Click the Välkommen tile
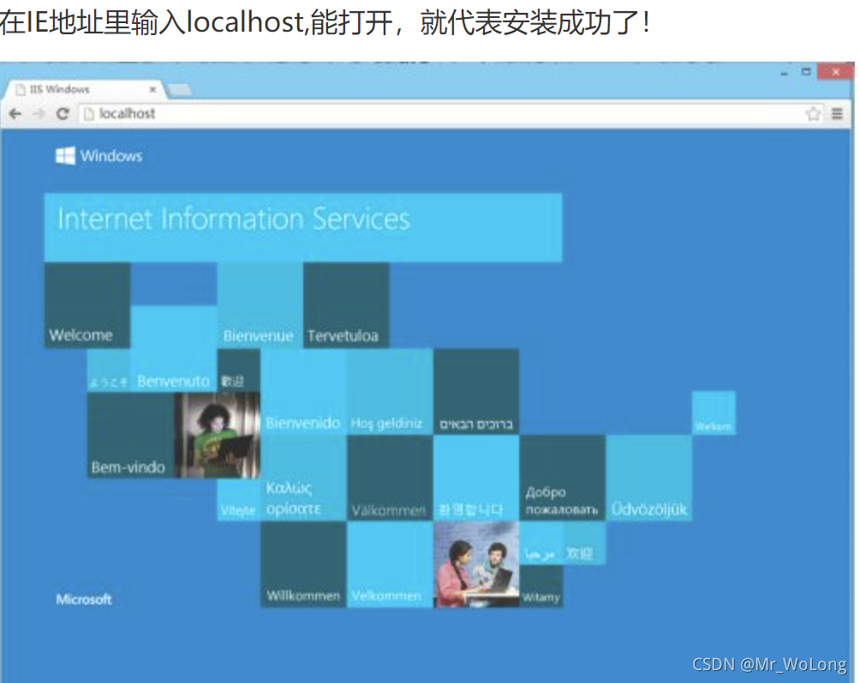Viewport: 860px width, 683px height. (390, 478)
